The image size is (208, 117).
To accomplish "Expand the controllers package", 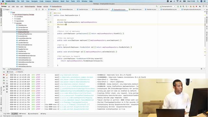I will (x=13, y=17).
